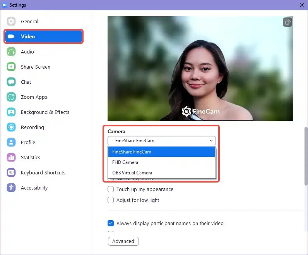
Task: Close the Settings window
Action: click(x=302, y=5)
